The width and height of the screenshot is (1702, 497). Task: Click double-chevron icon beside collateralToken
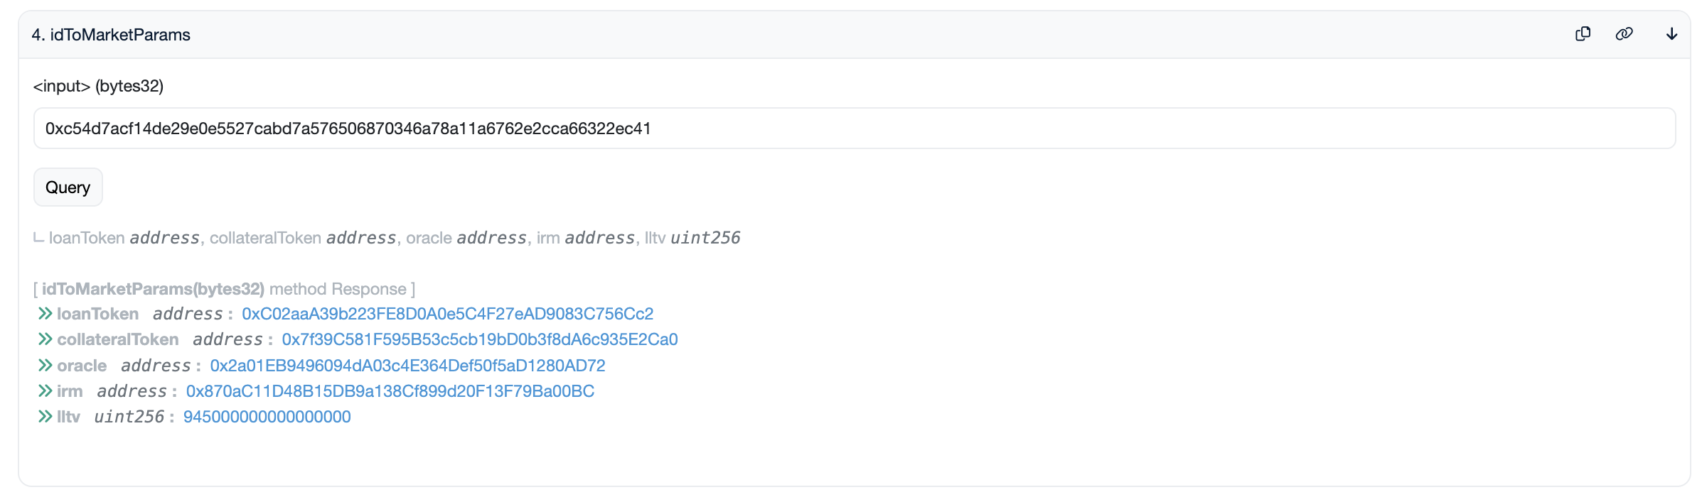pos(46,339)
